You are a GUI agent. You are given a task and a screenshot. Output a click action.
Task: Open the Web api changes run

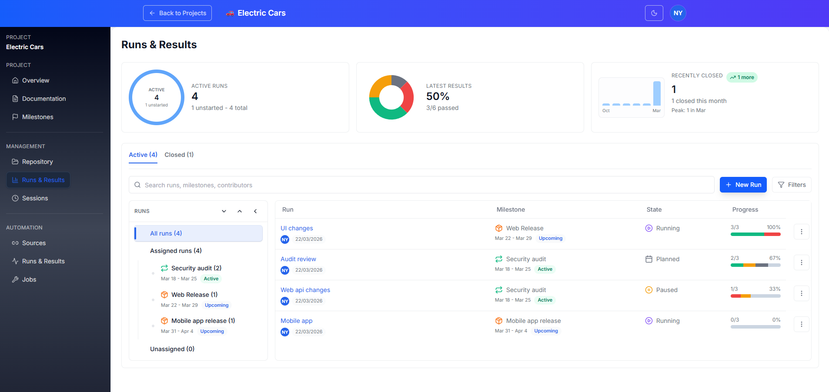tap(305, 290)
